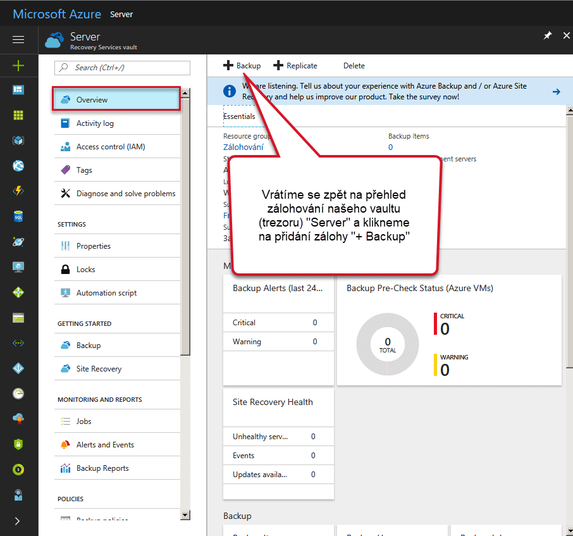Click the + Backup toolbar button
The image size is (573, 536).
[x=242, y=66]
